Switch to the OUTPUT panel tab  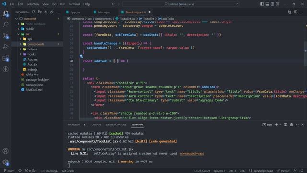[x=96, y=124]
